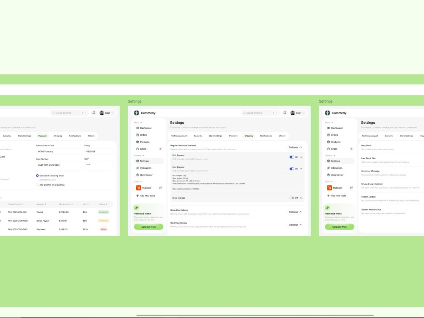The image size is (424, 318).
Task: Click Chats unread badge in middle frame sidebar
Action: click(160, 149)
